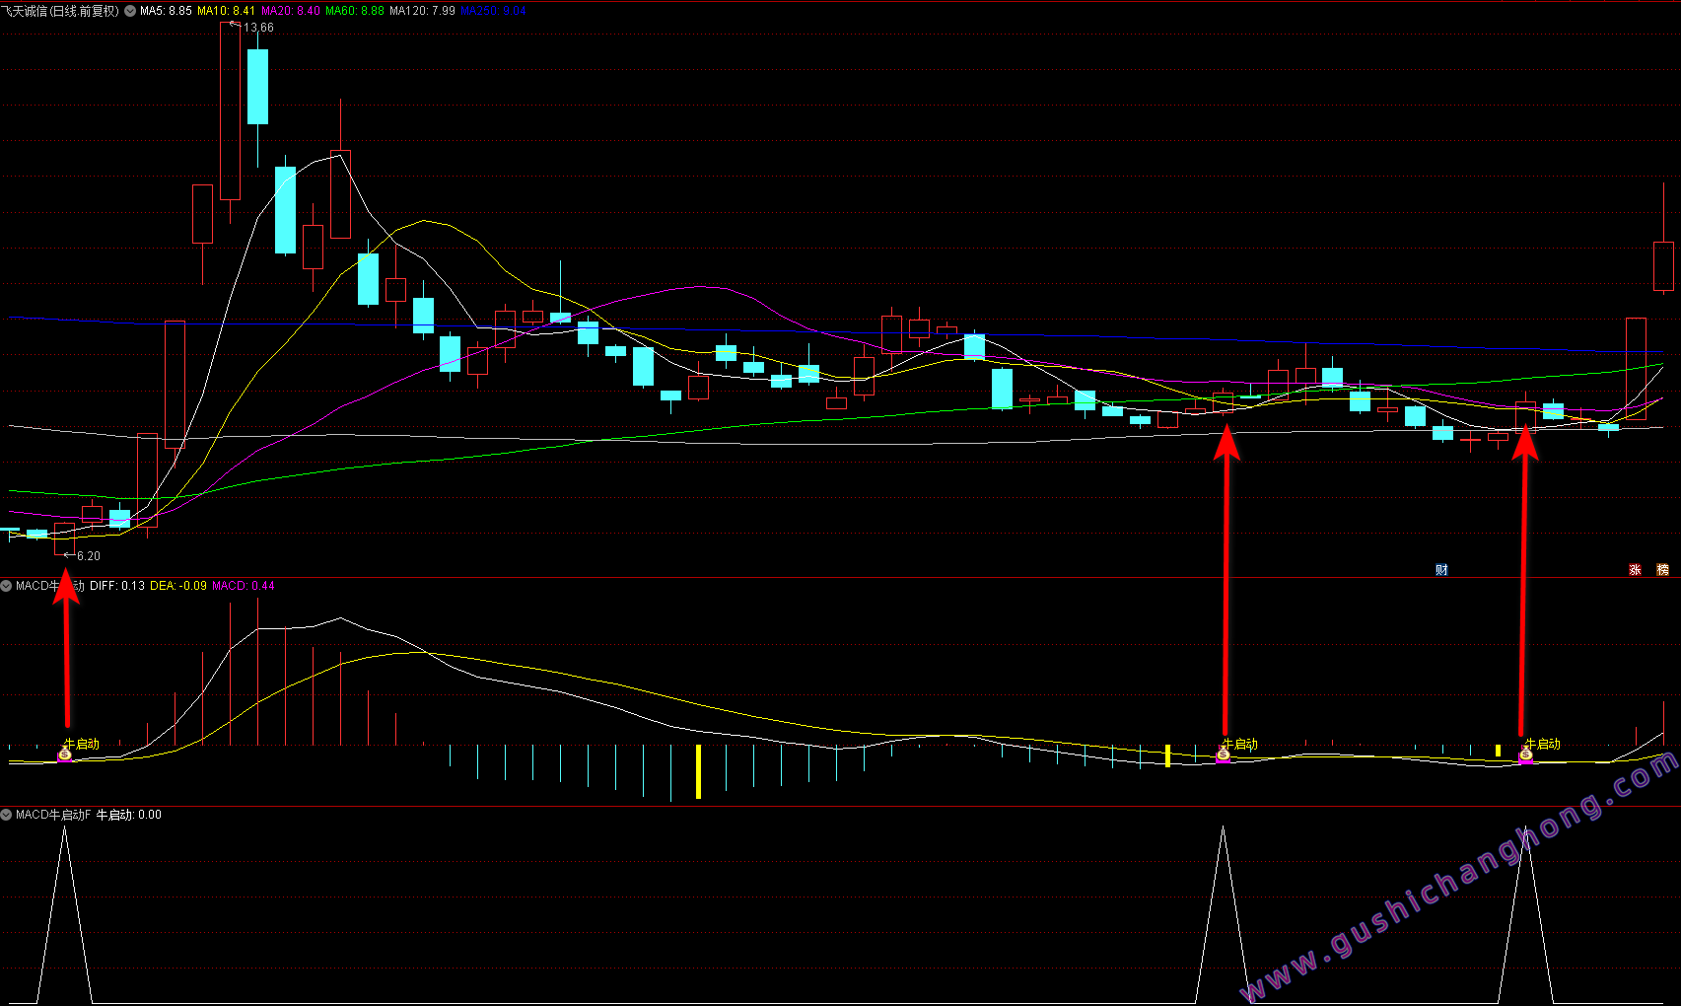The image size is (1681, 1006).
Task: Open the MACD牛启动F indicator dropdown arrow
Action: pos(7,815)
